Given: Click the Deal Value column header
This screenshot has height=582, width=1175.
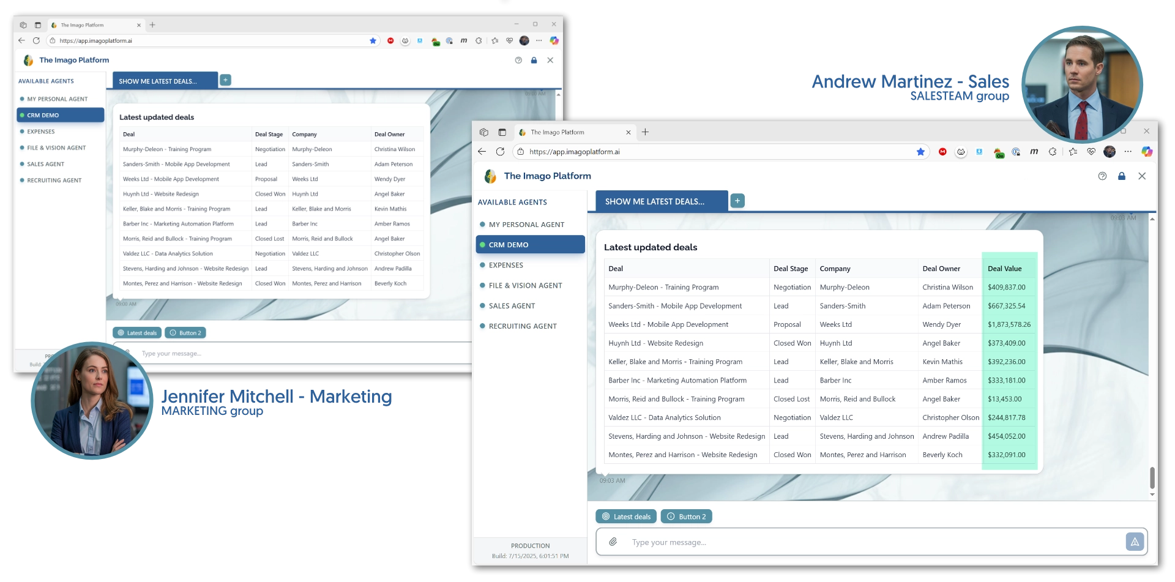Looking at the screenshot, I should coord(1004,269).
